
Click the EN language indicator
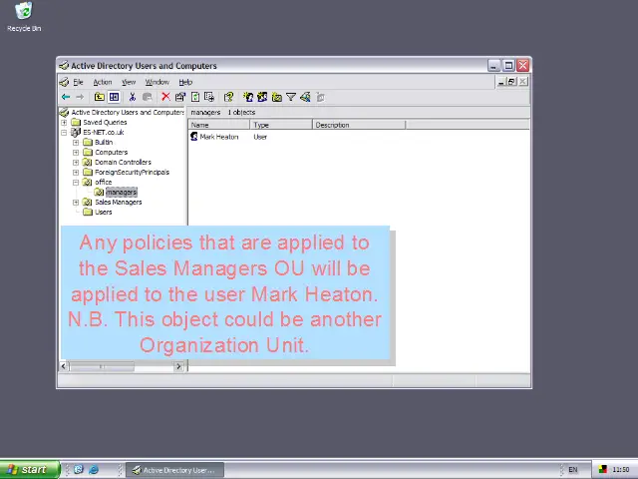[573, 470]
